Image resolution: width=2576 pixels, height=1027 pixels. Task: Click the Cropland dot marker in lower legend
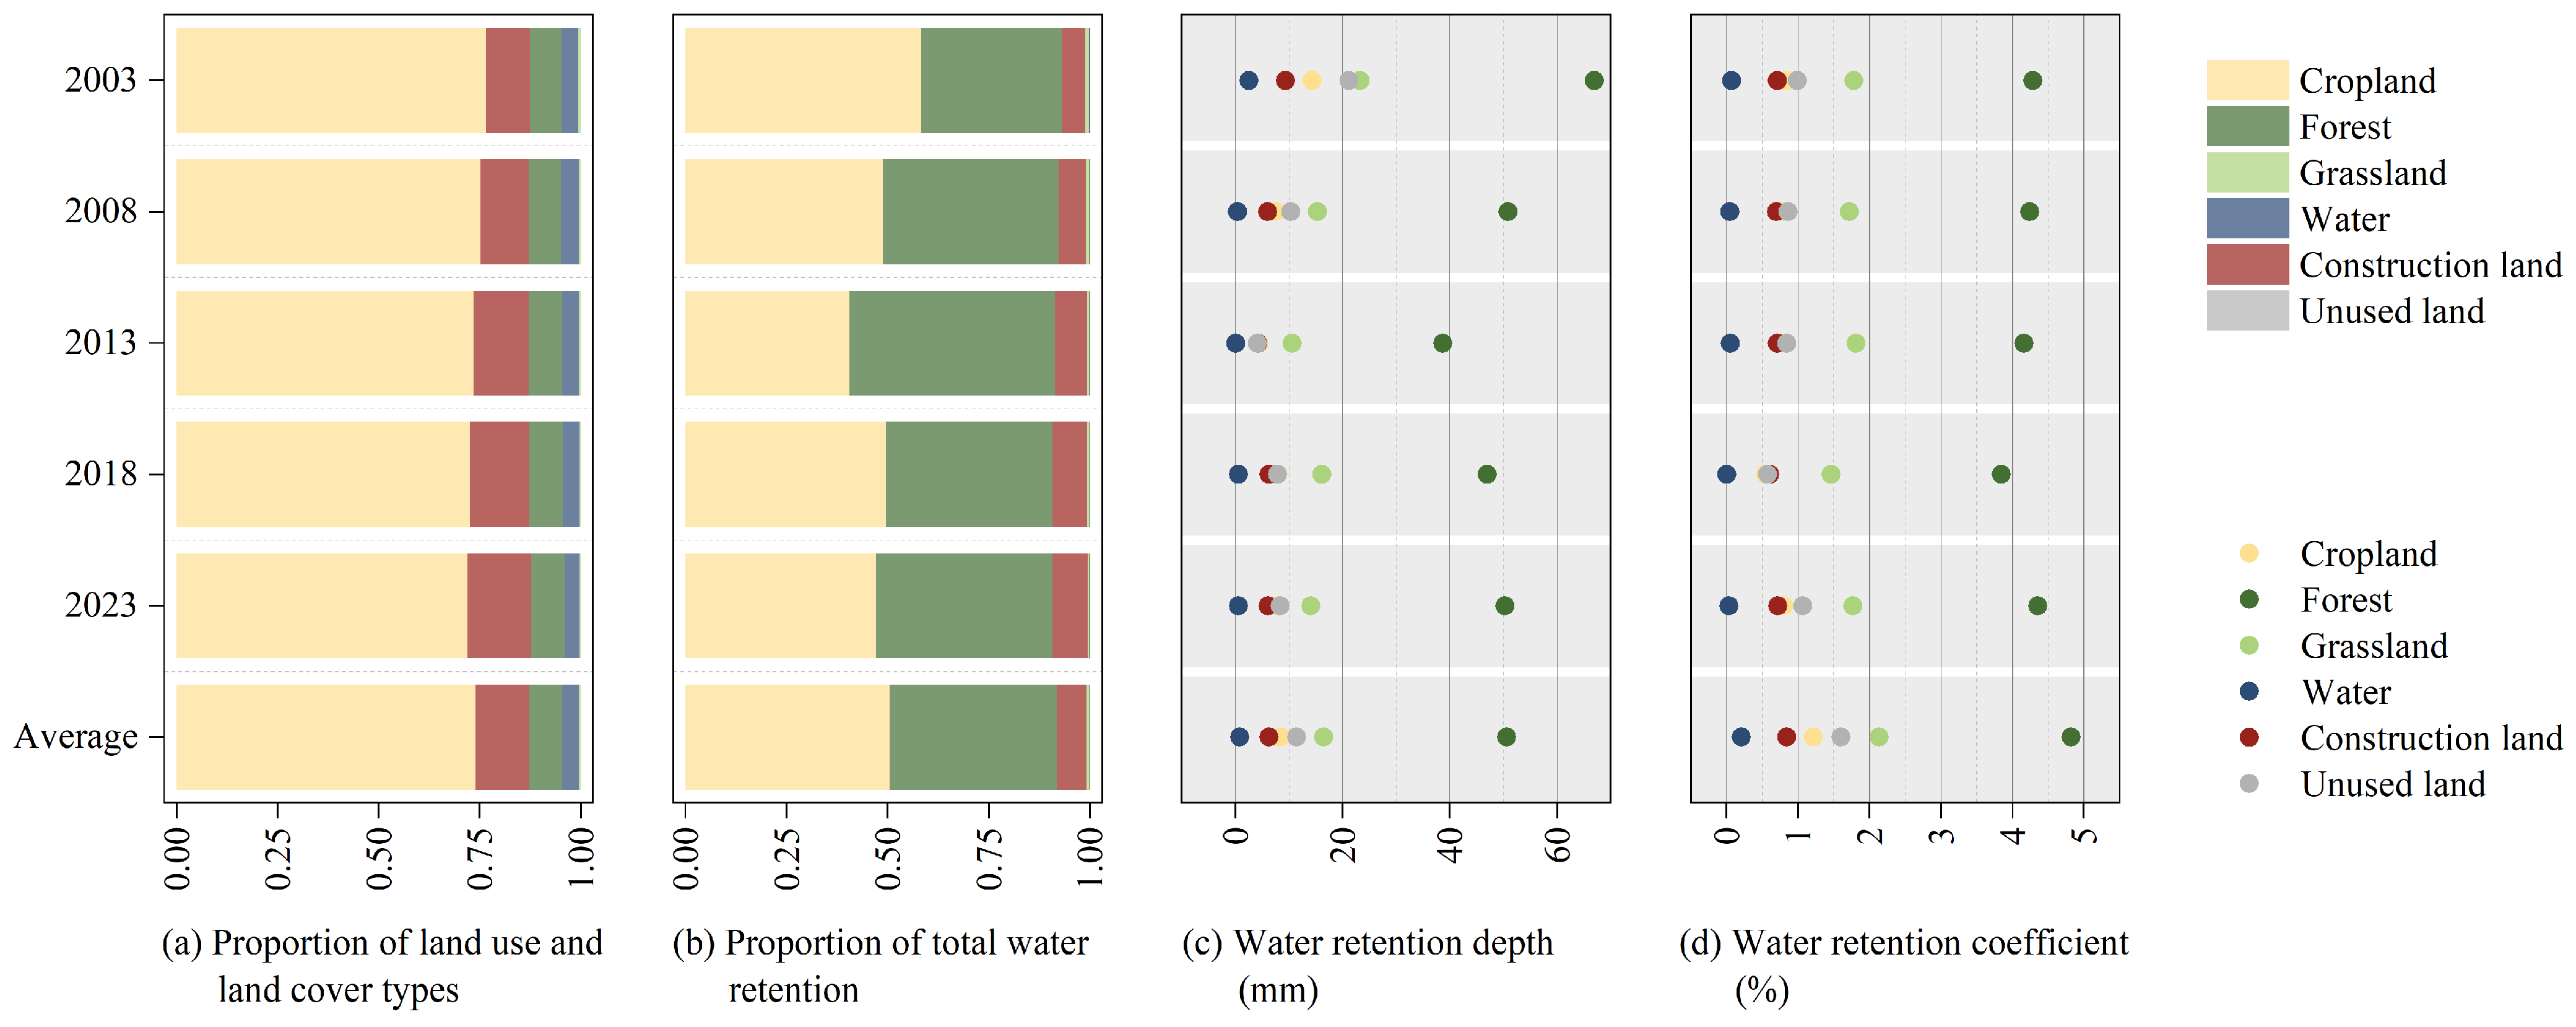(x=2249, y=553)
